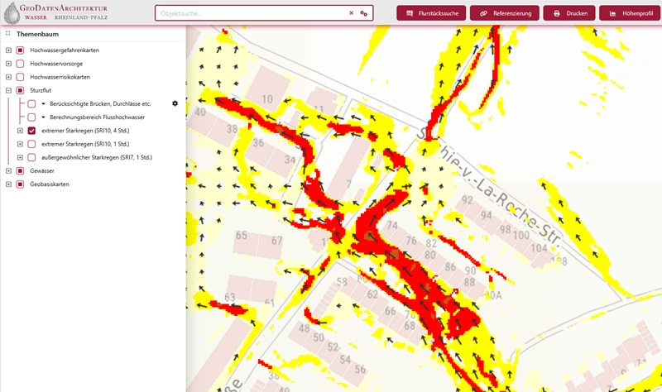Enable extremer Starkregen (SRI10, 1 Std.) layer
This screenshot has width=662, height=392.
31,144
